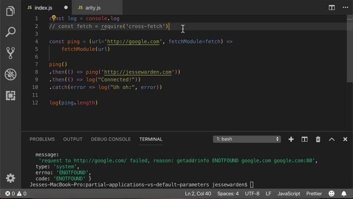Maximize the panel with up chevron

pos(331,139)
